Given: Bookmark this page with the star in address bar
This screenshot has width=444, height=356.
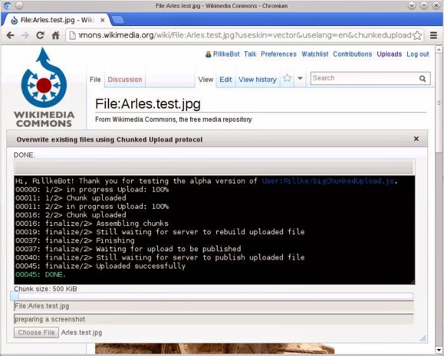Looking at the screenshot, I should pos(417,36).
